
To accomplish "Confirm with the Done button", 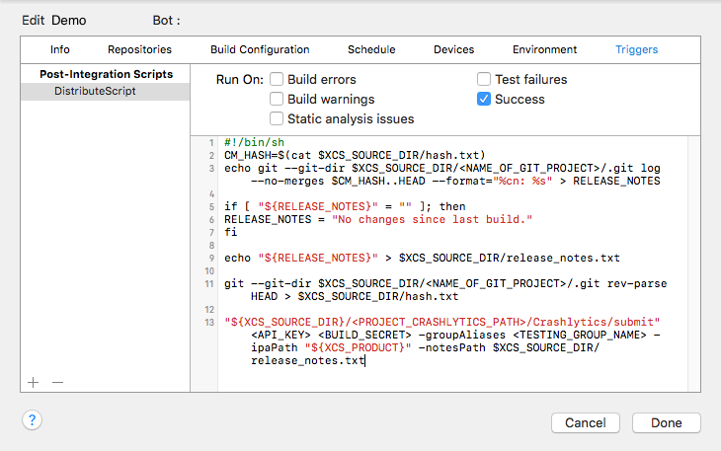I will (x=666, y=422).
